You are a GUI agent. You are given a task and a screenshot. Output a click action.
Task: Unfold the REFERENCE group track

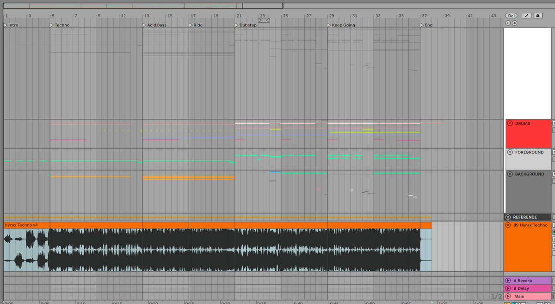coord(508,217)
